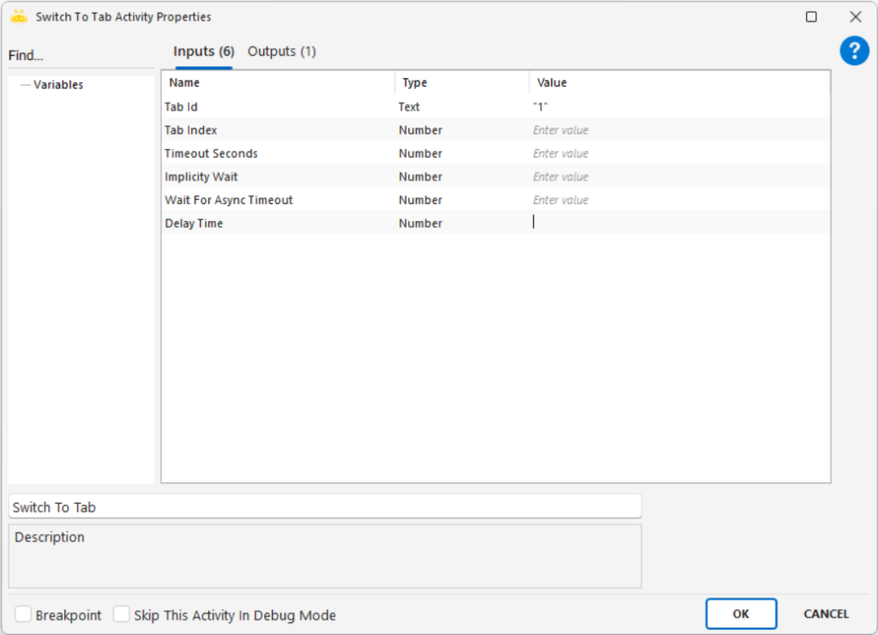Image resolution: width=878 pixels, height=635 pixels.
Task: Click the Implicity Wait value field
Action: tap(677, 177)
